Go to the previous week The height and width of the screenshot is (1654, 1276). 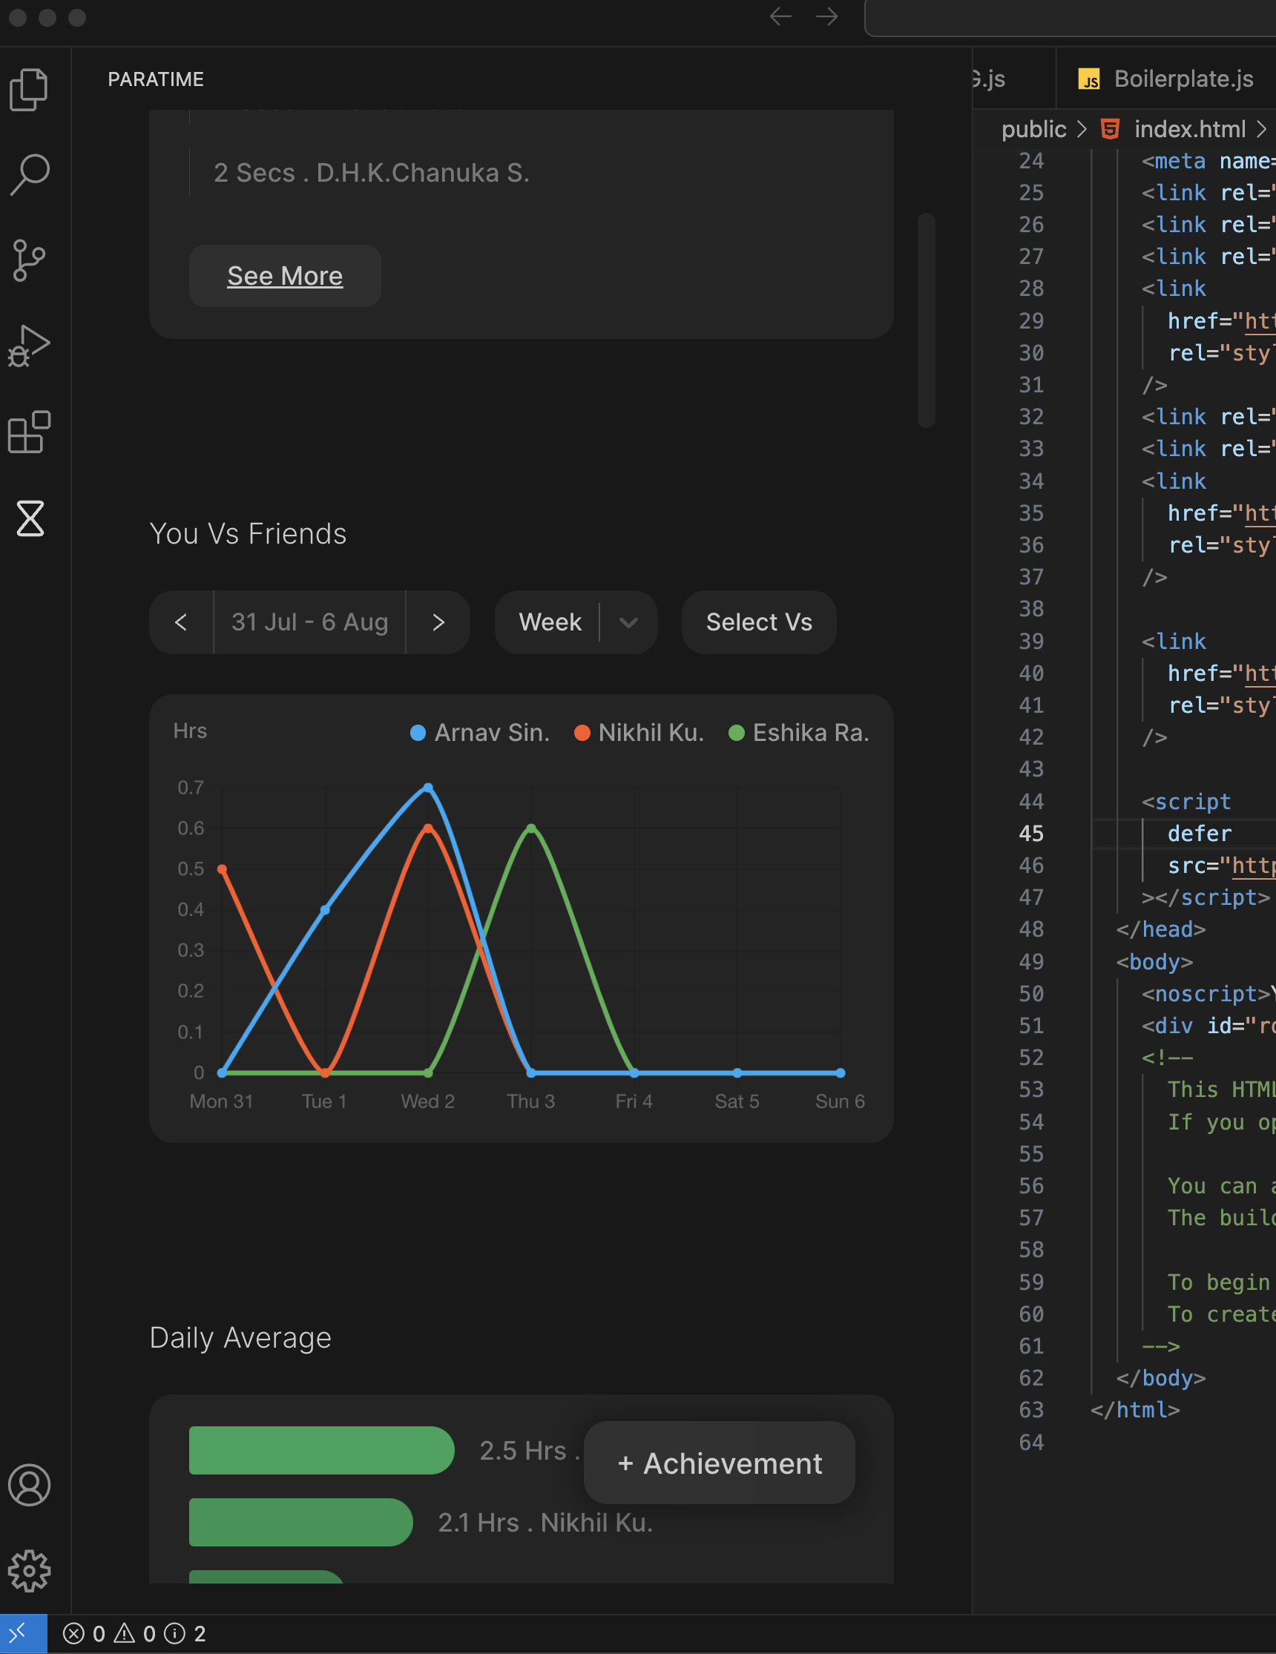(181, 622)
